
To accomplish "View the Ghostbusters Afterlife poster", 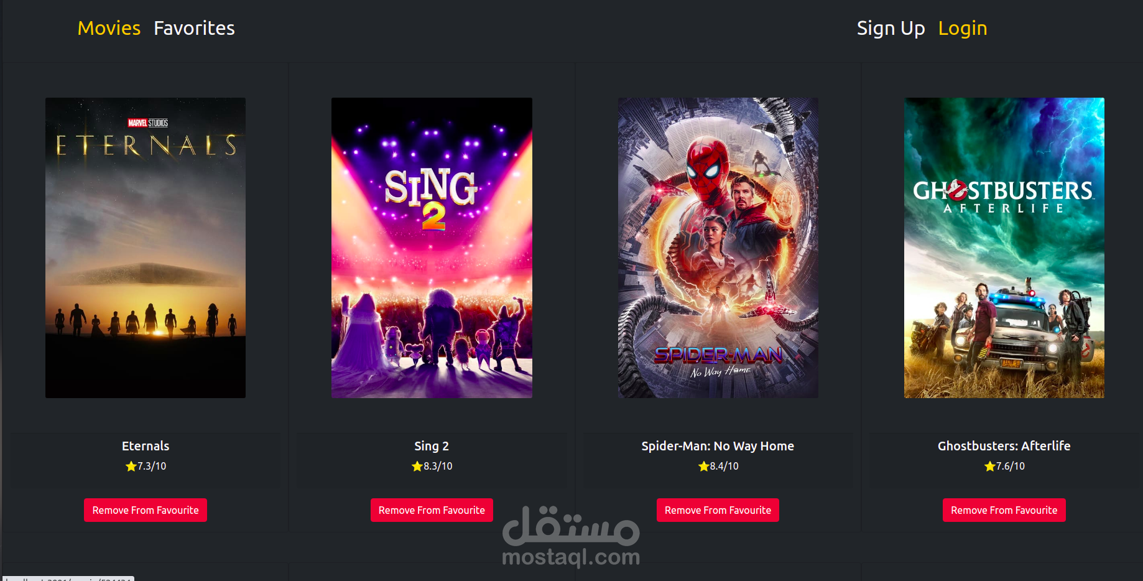I will (x=1004, y=248).
